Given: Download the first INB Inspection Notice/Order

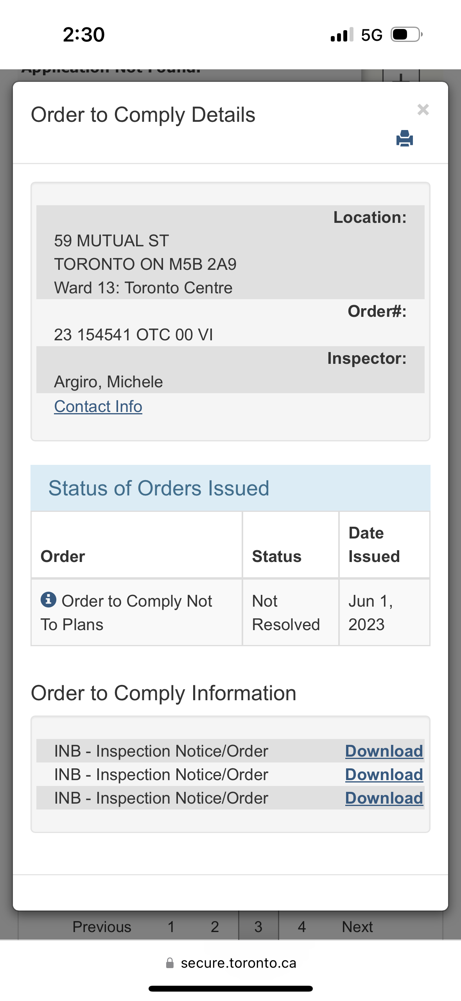Looking at the screenshot, I should 384,751.
